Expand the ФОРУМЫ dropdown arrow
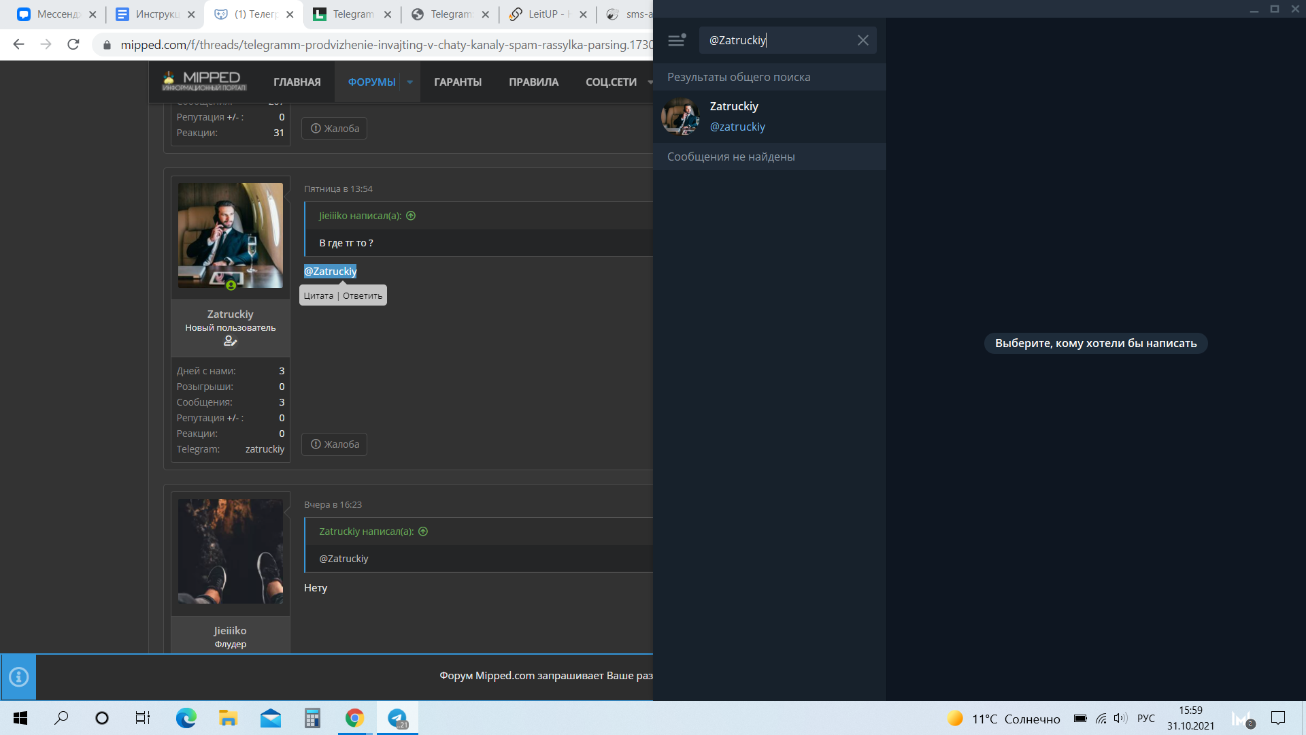This screenshot has width=1306, height=735. click(410, 82)
